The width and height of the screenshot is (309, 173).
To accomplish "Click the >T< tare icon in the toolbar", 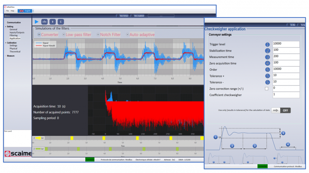I will tap(44, 21).
